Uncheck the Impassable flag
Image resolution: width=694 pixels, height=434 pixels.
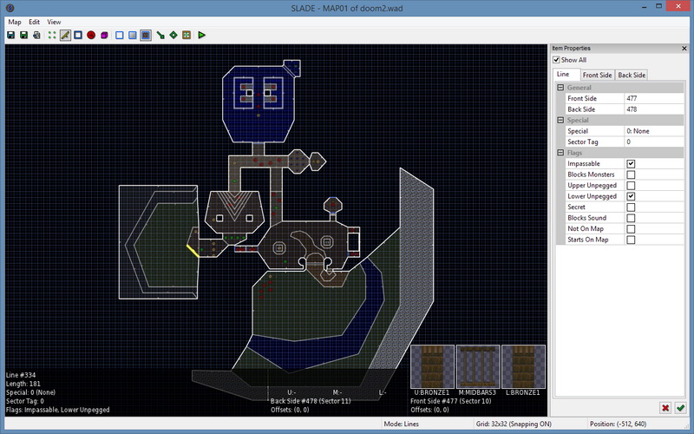pos(631,163)
